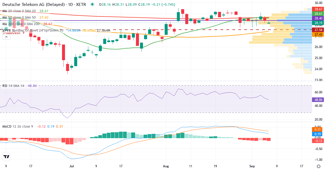Click the green market status dot
This screenshot has width=325, height=170.
[x=93, y=4]
